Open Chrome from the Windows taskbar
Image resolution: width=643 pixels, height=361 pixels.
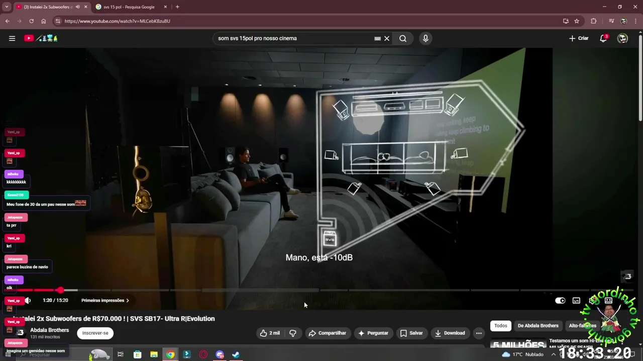(171, 354)
